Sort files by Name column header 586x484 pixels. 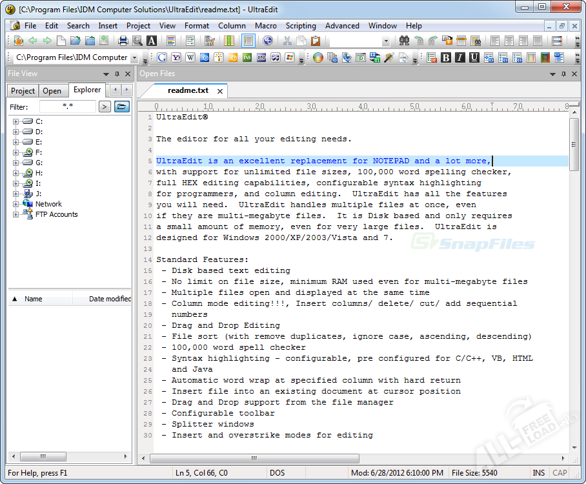point(34,299)
